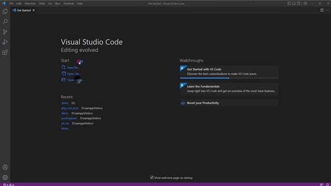Open the Extensions view

[x=5, y=52]
